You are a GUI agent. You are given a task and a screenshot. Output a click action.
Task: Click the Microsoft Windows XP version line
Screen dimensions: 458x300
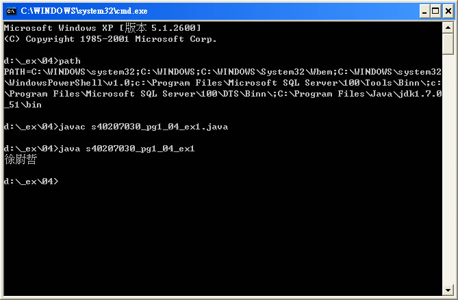point(102,28)
